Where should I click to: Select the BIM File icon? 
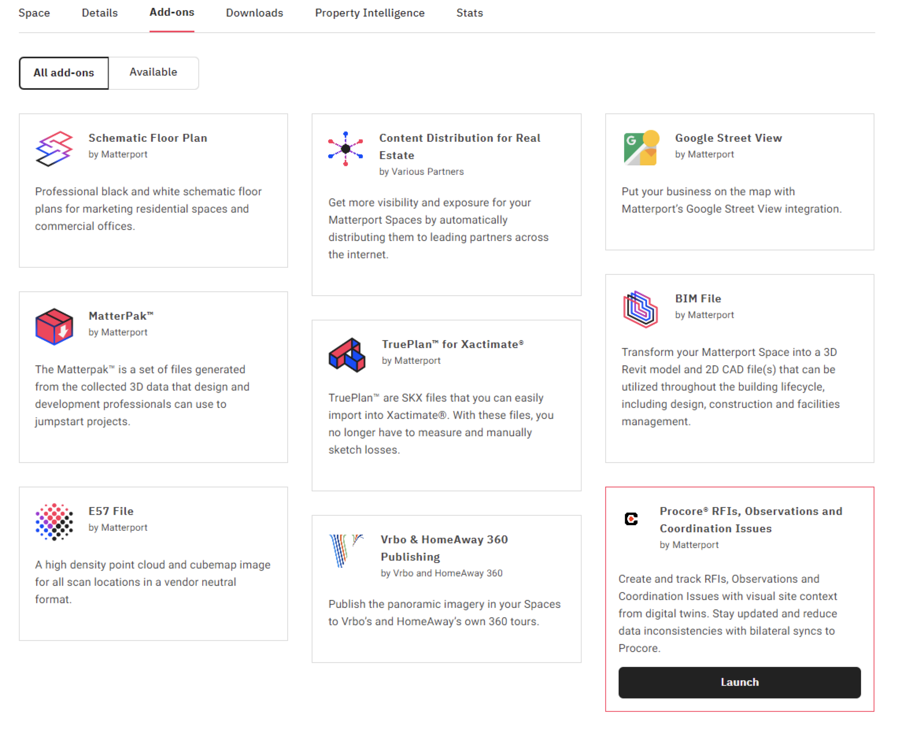640,309
